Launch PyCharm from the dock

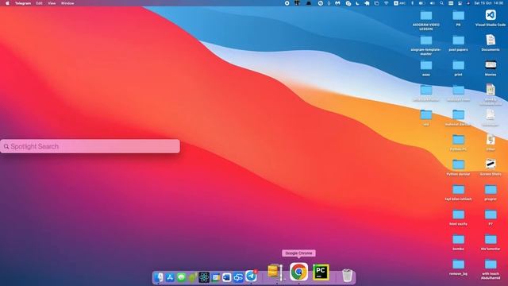point(321,272)
